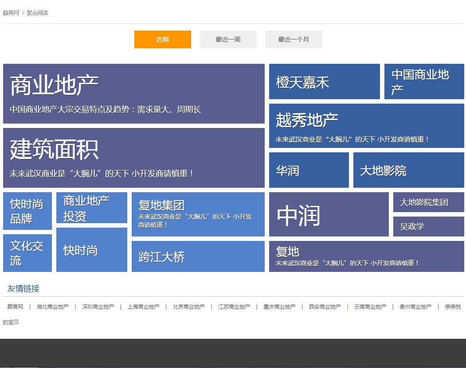
Task: Open the 西安商业地产 link
Action: tap(325, 306)
